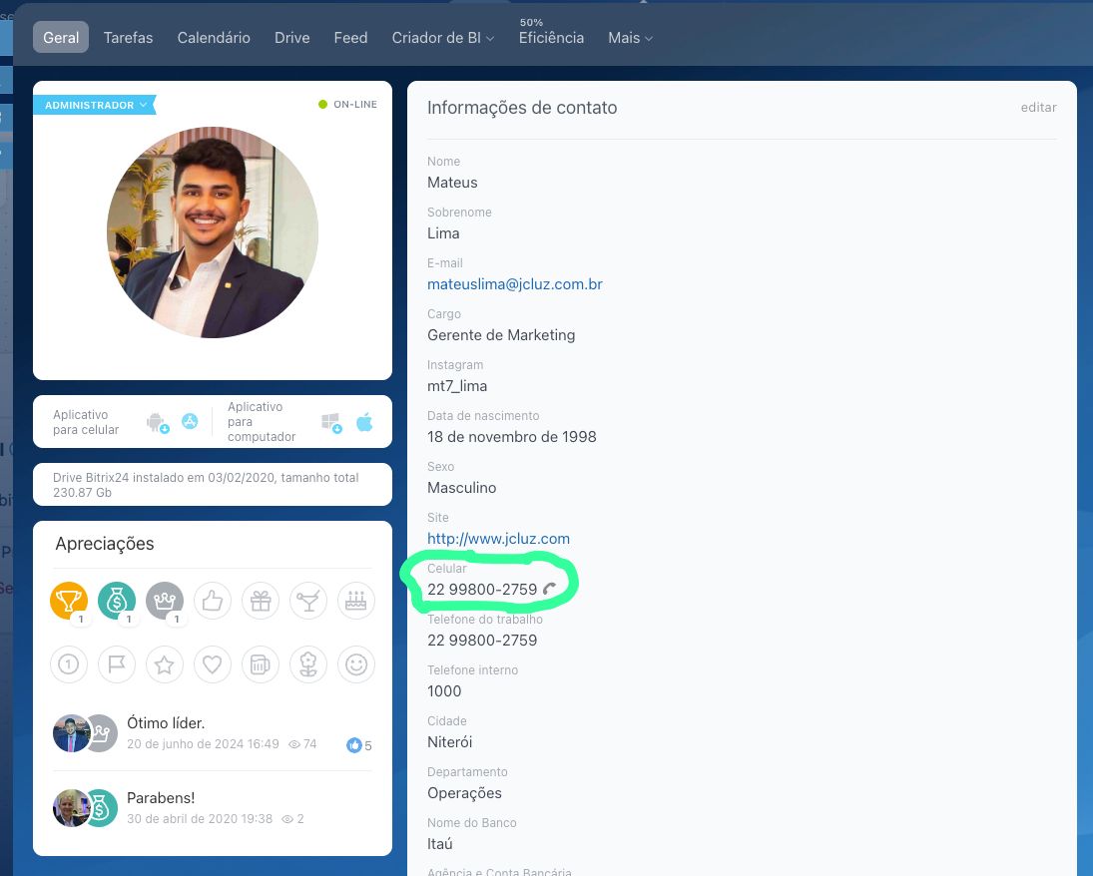Image resolution: width=1093 pixels, height=876 pixels.
Task: Click editar in Informações de contato
Action: 1038,108
